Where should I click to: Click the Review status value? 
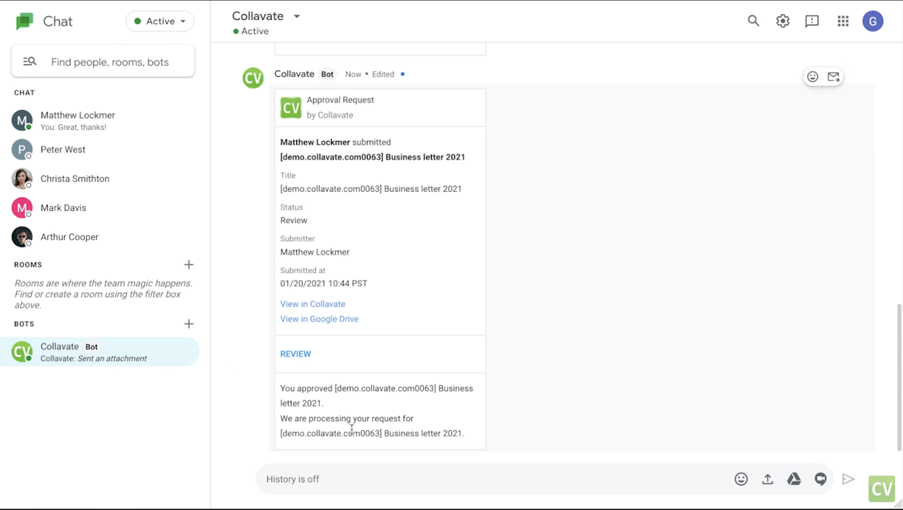coord(293,220)
